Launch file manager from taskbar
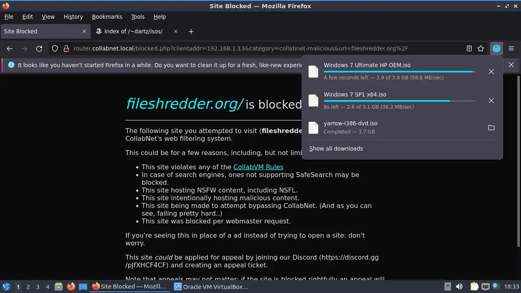Image resolution: width=521 pixels, height=293 pixels. pyautogui.click(x=59, y=286)
